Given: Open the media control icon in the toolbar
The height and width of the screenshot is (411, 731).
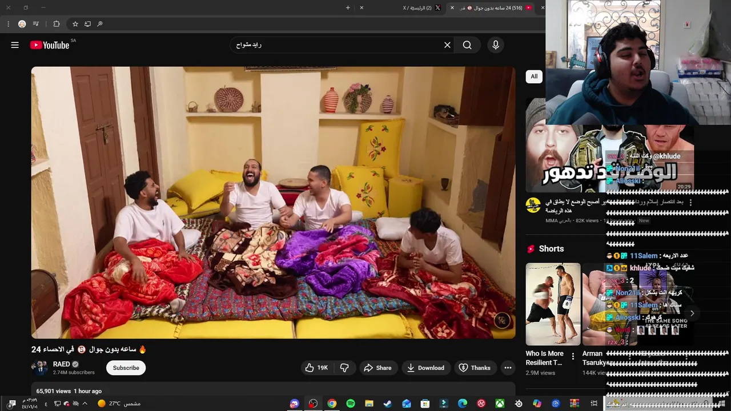Looking at the screenshot, I should tap(36, 24).
